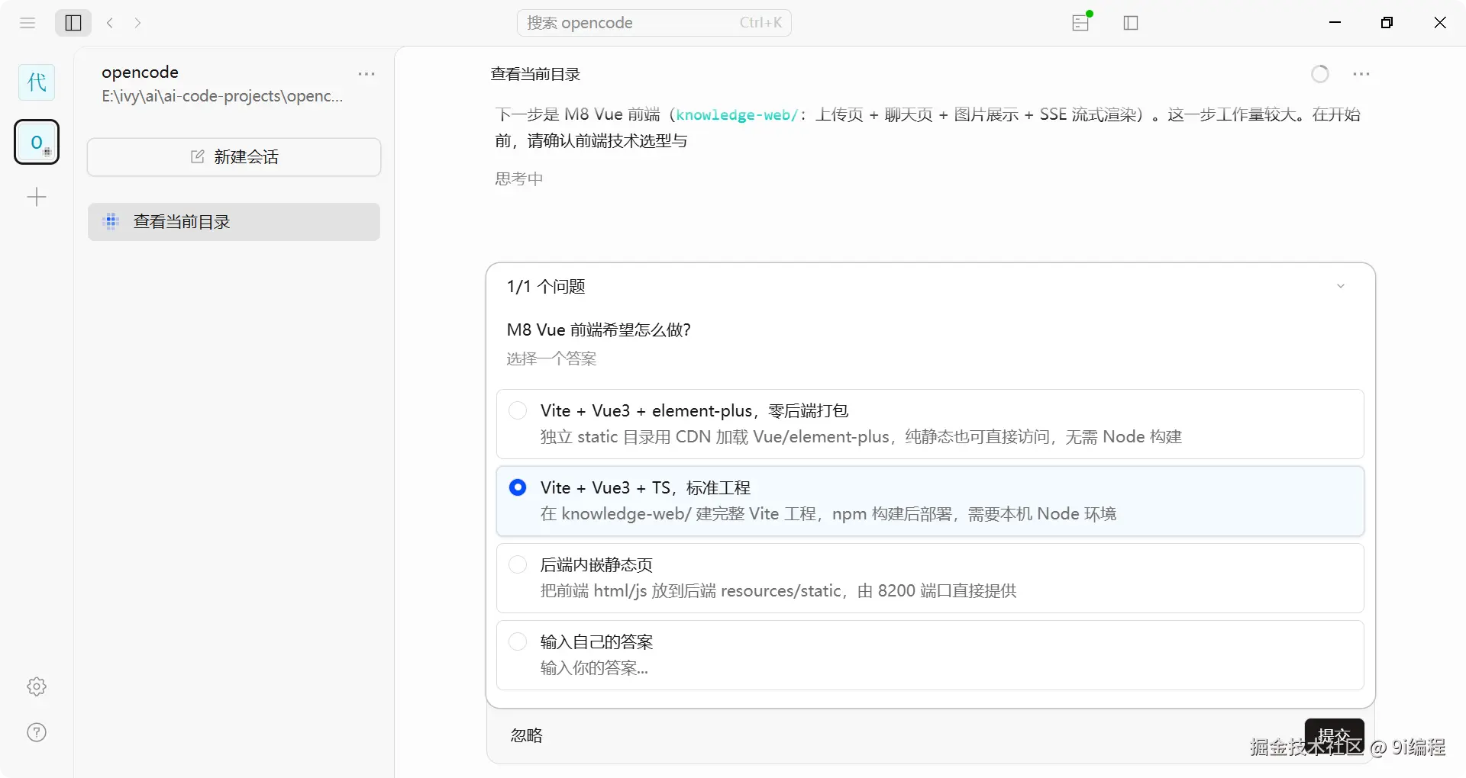Screen dimensions: 1466x778
Task: Open the hamburger menu icon
Action: [27, 23]
